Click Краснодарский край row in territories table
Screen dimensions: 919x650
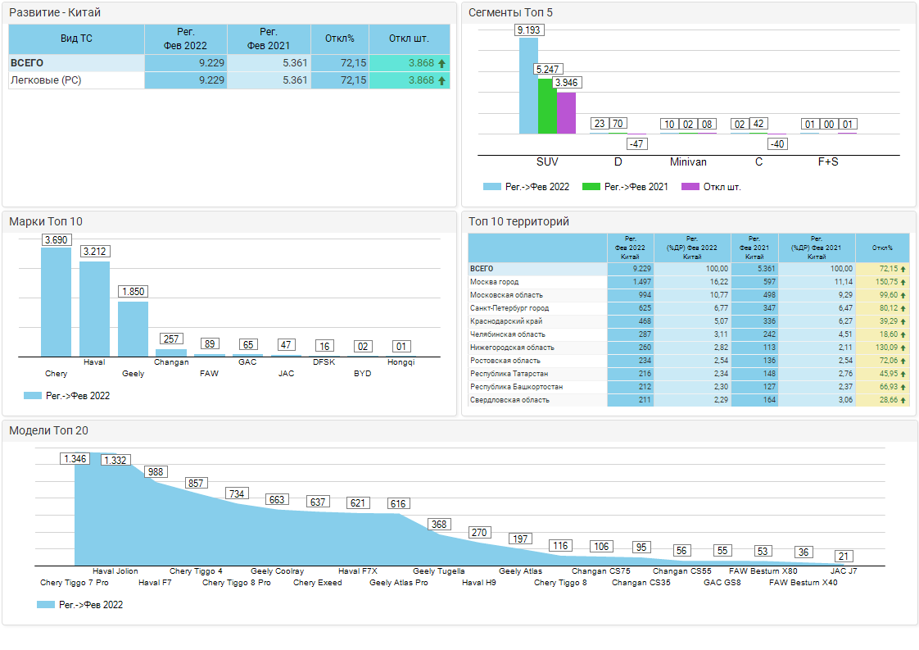506,321
